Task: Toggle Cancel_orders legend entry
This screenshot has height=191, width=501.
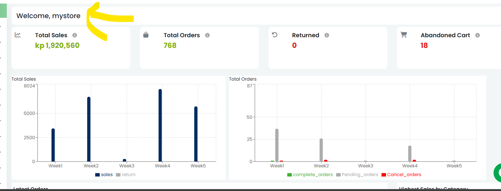Action: coord(401,174)
